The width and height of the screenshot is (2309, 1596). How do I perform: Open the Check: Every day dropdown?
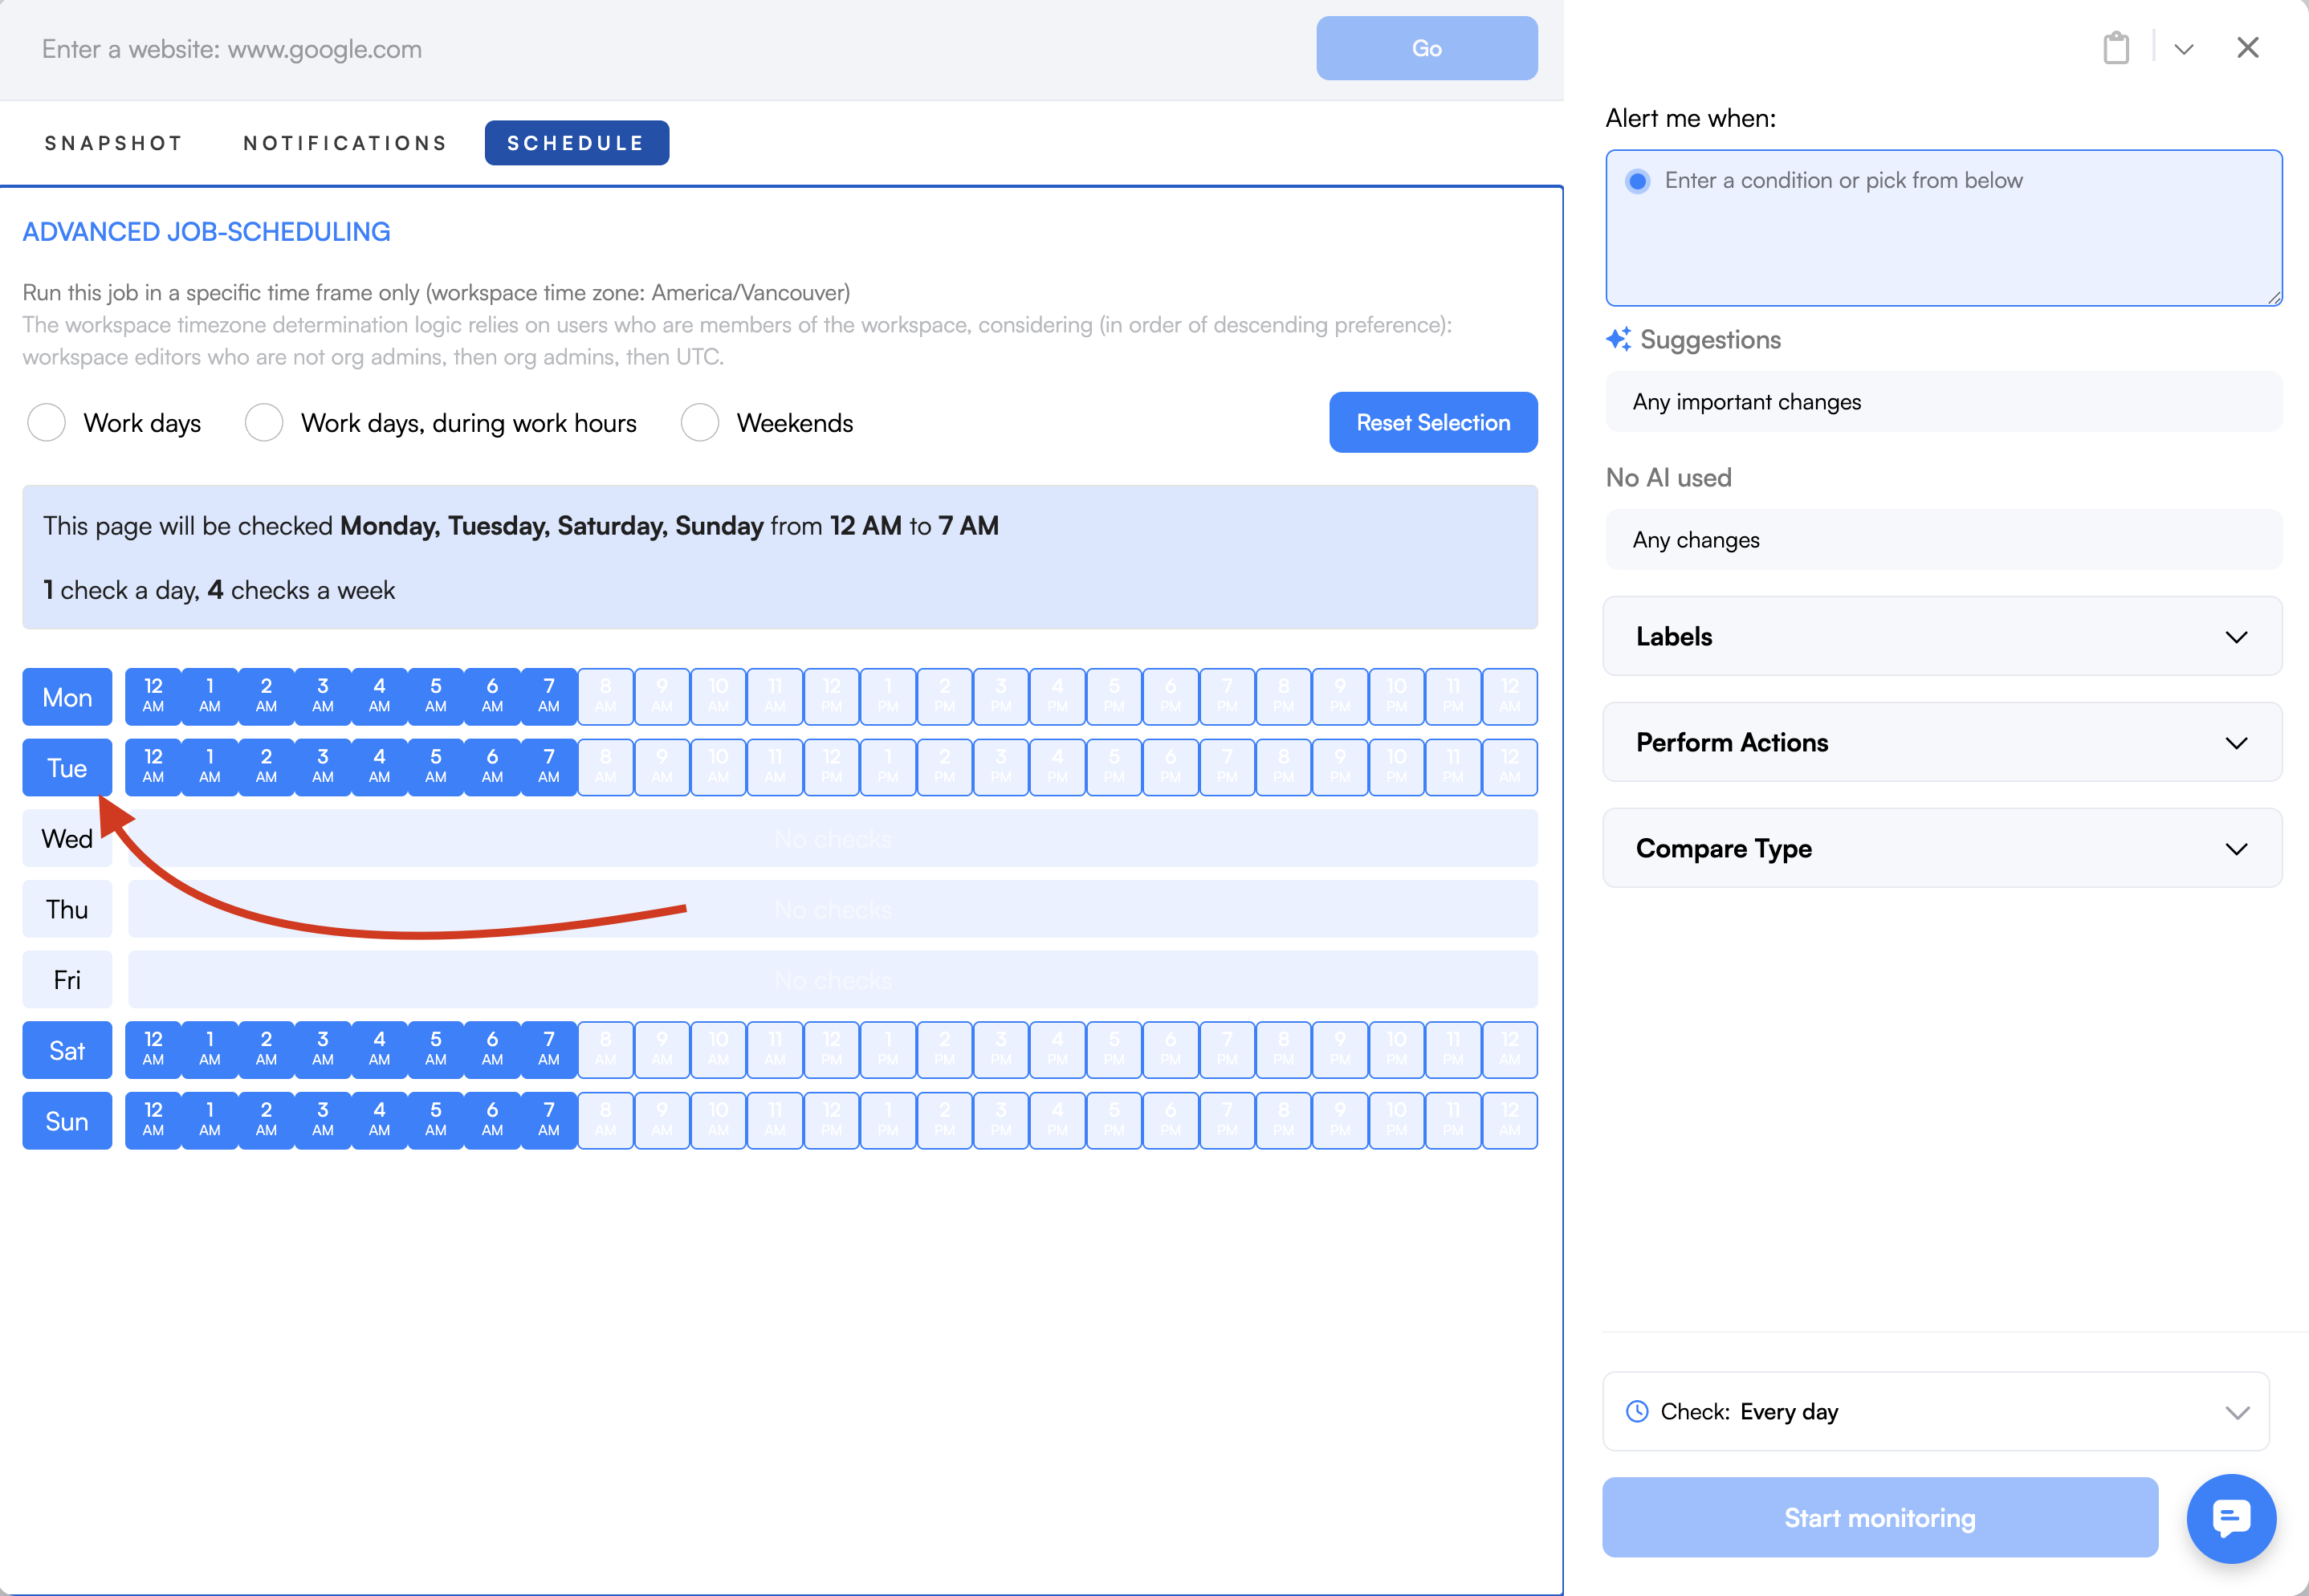pyautogui.click(x=1935, y=1411)
